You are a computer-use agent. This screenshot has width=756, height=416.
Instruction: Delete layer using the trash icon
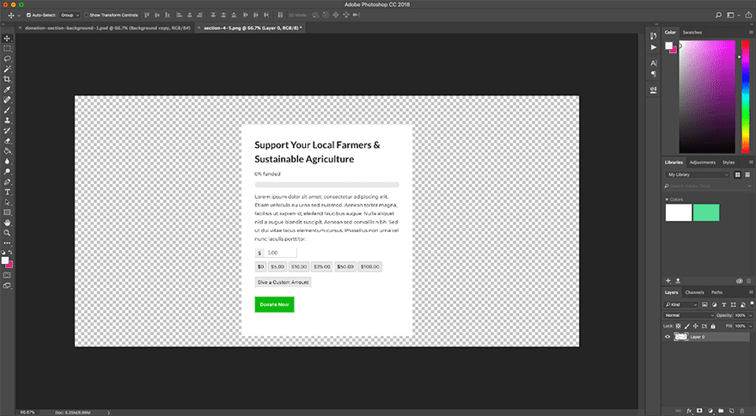(x=744, y=411)
